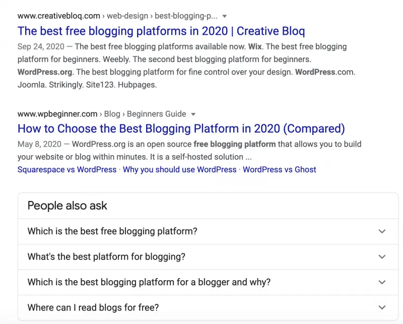Click chevron beside 'Where can I read blogs for free?'
Viewport: 403px width, 324px height.
pyautogui.click(x=382, y=307)
